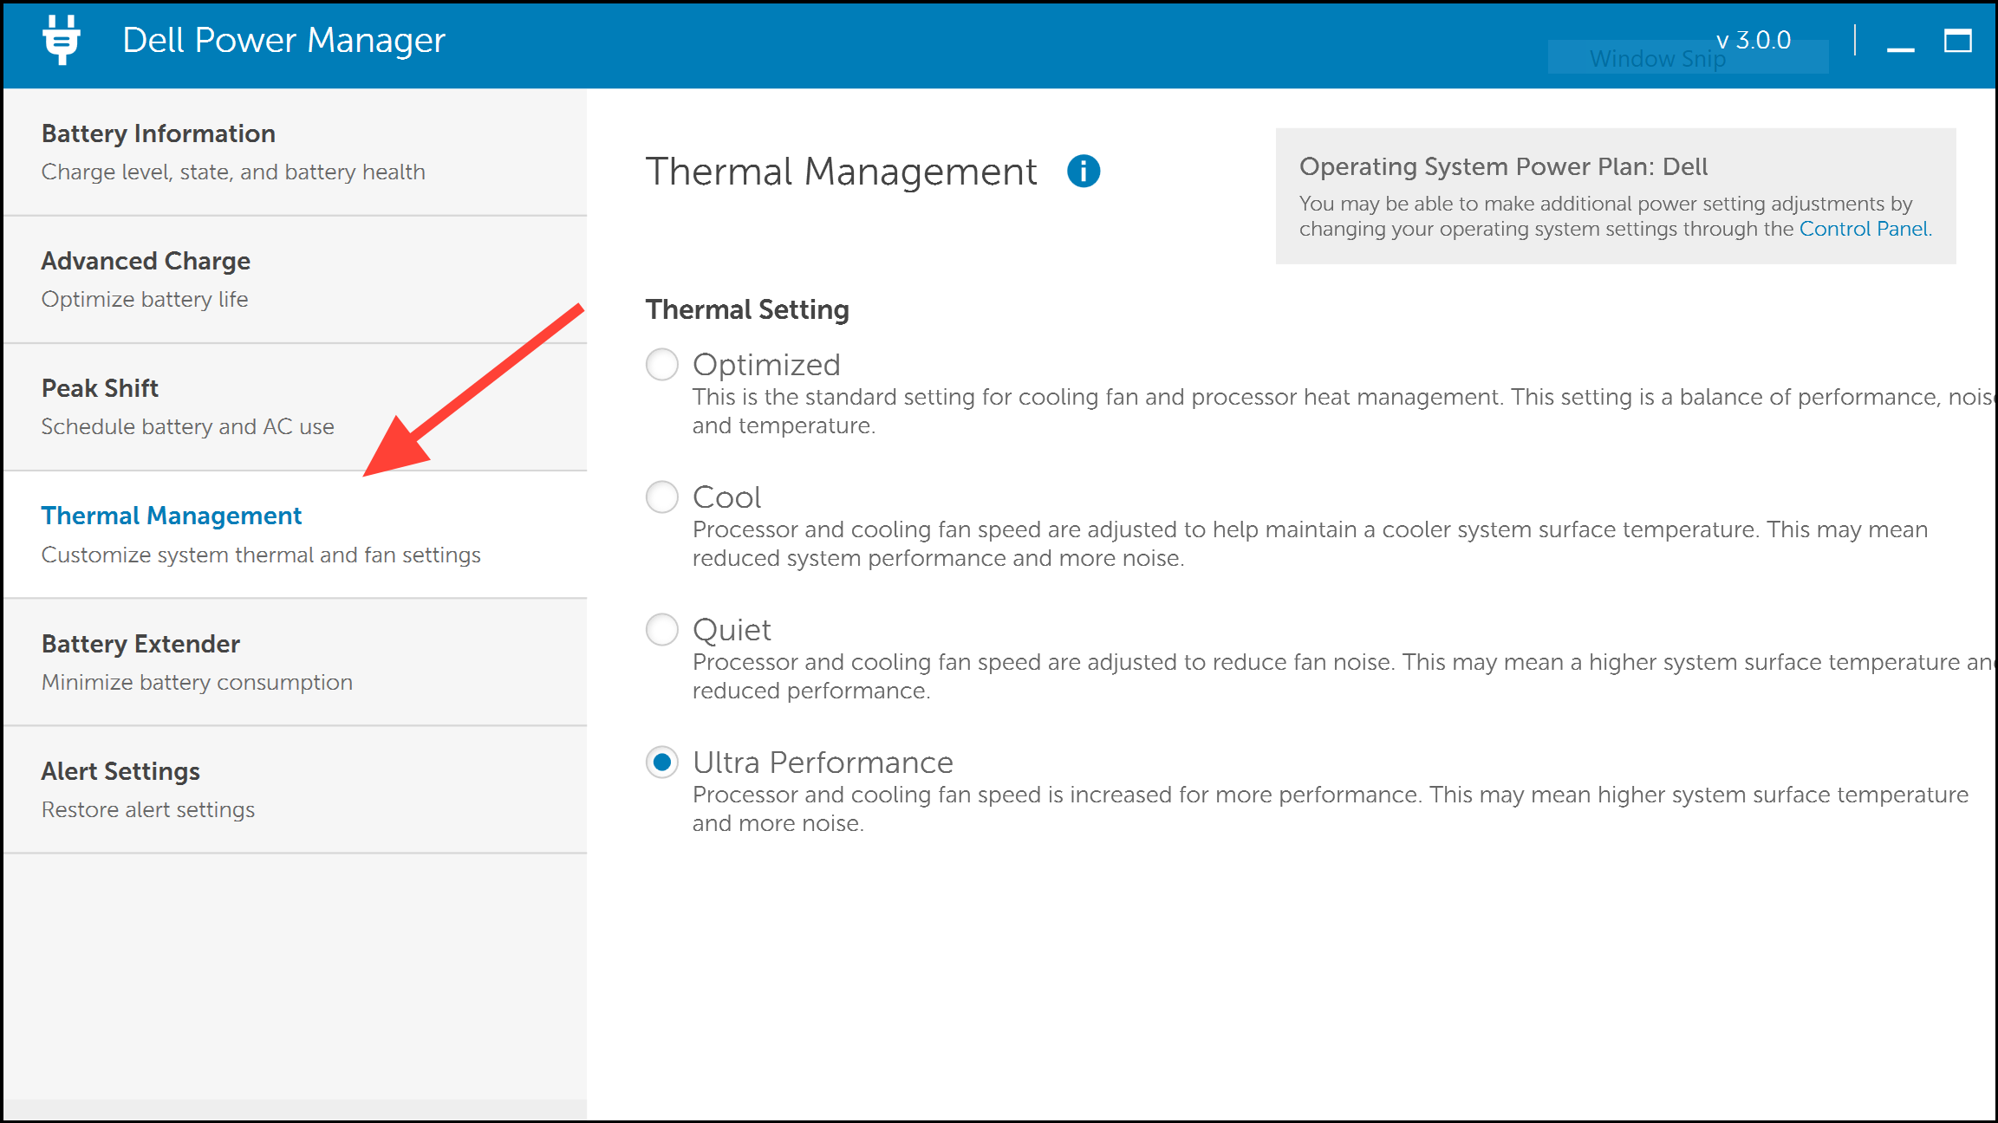Enable the Quiet thermal mode

[x=661, y=630]
